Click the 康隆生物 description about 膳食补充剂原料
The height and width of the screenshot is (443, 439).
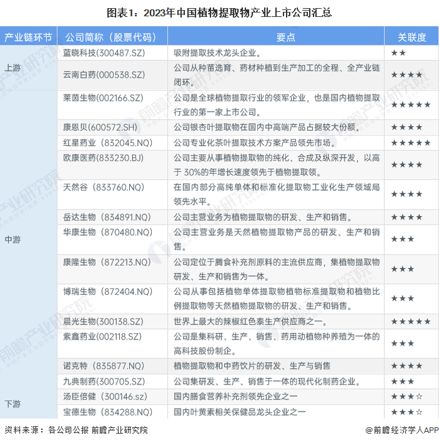point(277,269)
